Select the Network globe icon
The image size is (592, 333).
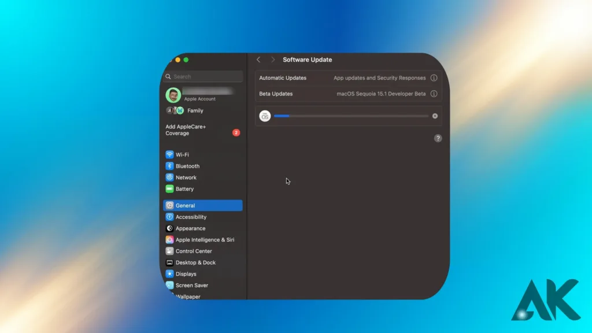tap(169, 177)
